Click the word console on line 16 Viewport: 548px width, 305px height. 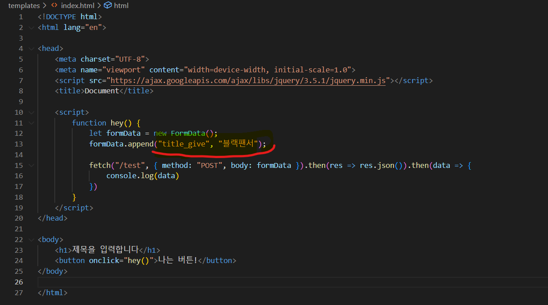(x=121, y=176)
